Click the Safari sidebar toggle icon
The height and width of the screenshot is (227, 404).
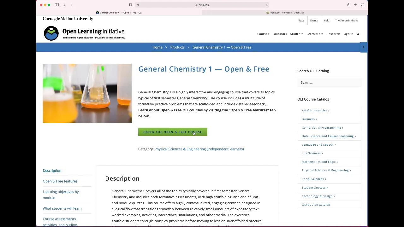coord(57,5)
